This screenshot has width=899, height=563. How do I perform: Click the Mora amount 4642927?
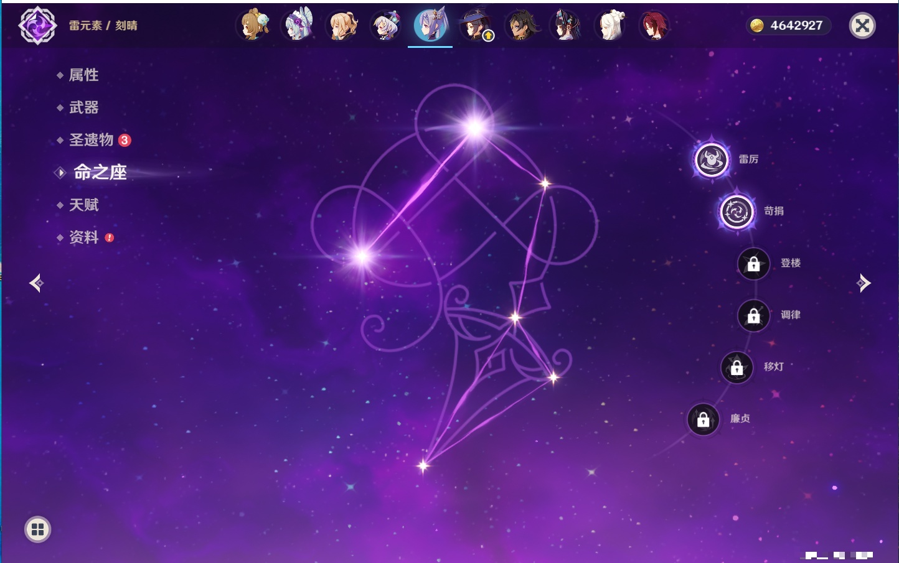pos(796,26)
